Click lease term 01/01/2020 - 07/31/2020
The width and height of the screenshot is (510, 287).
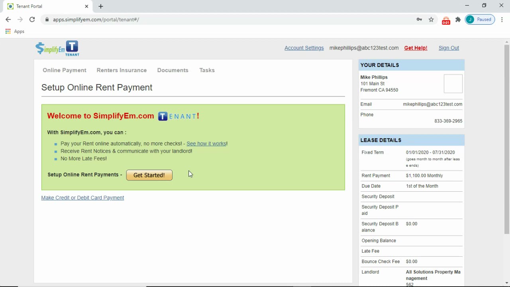(x=430, y=152)
